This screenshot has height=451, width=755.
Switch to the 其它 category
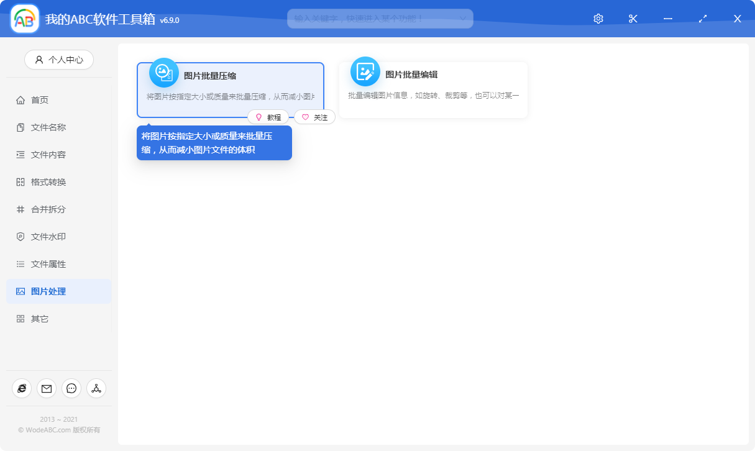(37, 318)
